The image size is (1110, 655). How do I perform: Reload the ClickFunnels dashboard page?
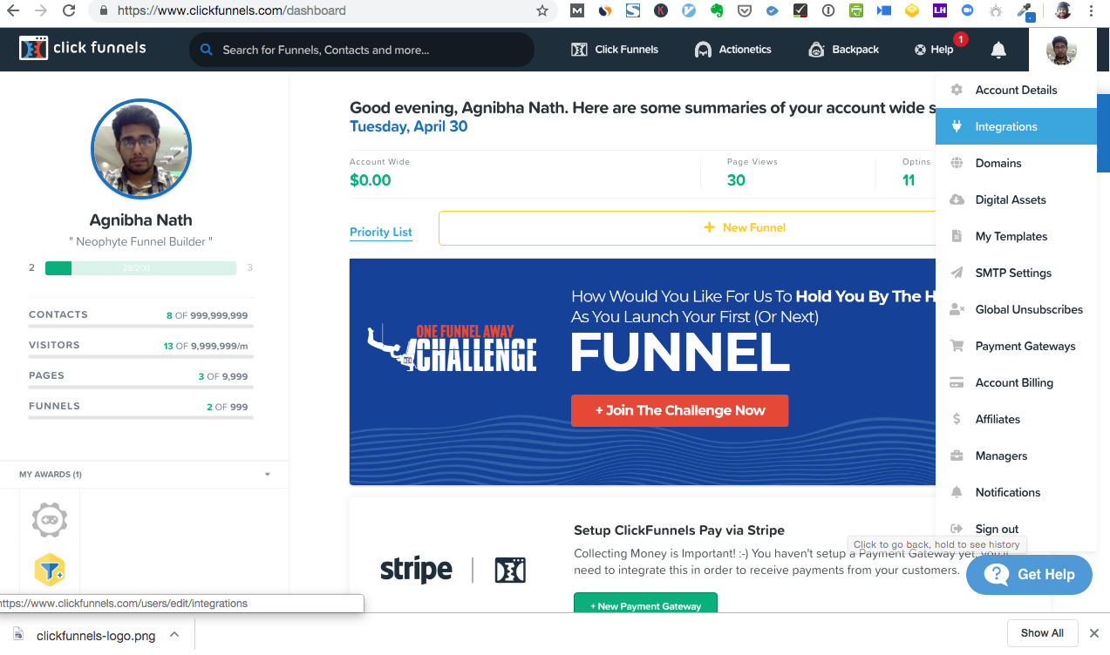pyautogui.click(x=69, y=11)
